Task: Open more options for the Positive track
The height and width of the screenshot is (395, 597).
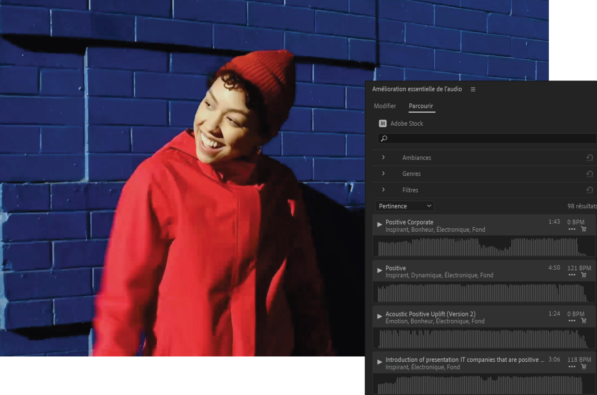Action: (x=571, y=275)
